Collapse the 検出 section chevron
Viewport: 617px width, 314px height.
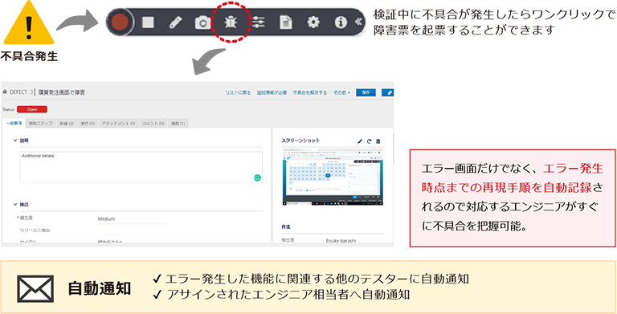coord(15,204)
